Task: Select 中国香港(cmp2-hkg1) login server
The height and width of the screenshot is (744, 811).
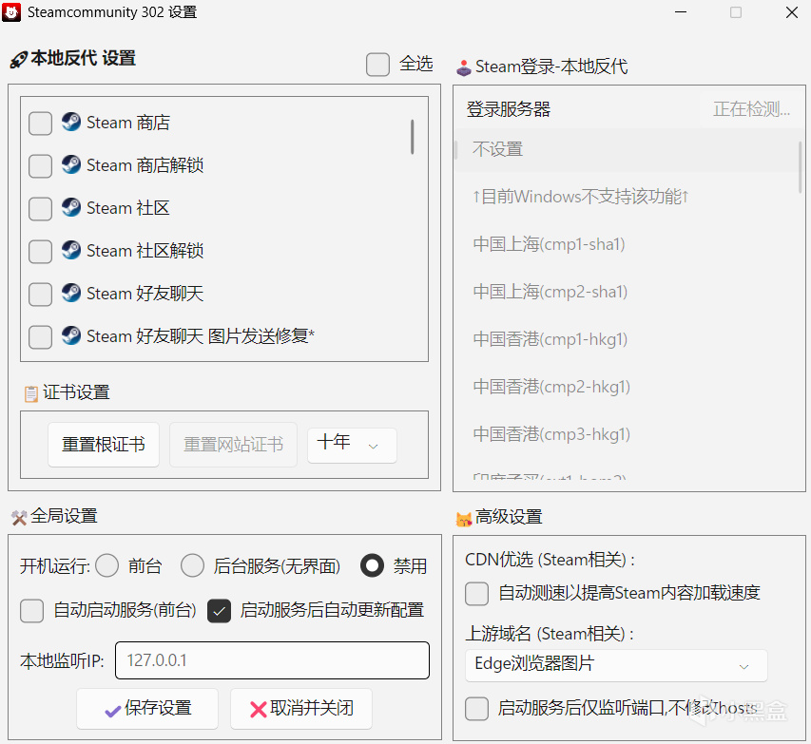Action: pos(627,387)
